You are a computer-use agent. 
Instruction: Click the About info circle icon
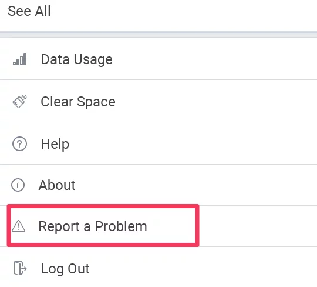tap(18, 185)
